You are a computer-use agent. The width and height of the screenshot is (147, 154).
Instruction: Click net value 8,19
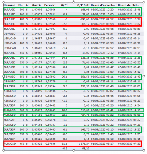pos(87,43)
